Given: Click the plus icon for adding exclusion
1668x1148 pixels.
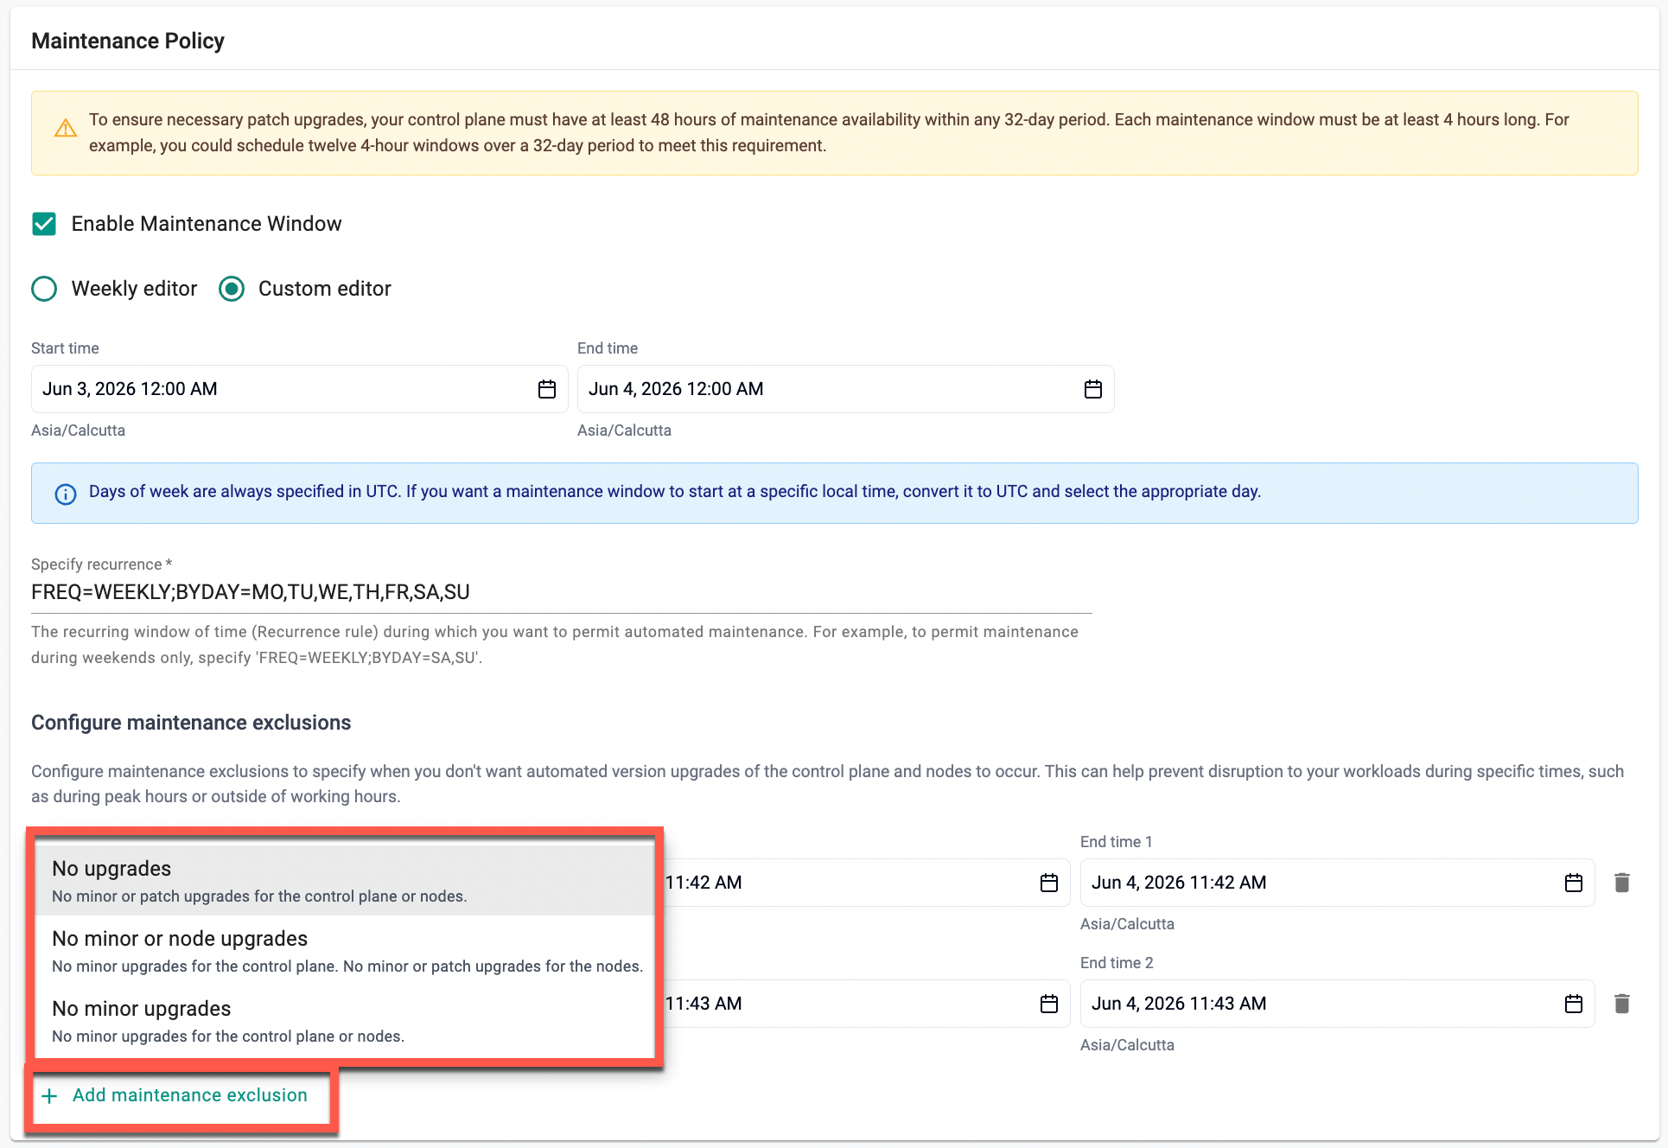Looking at the screenshot, I should click(49, 1096).
